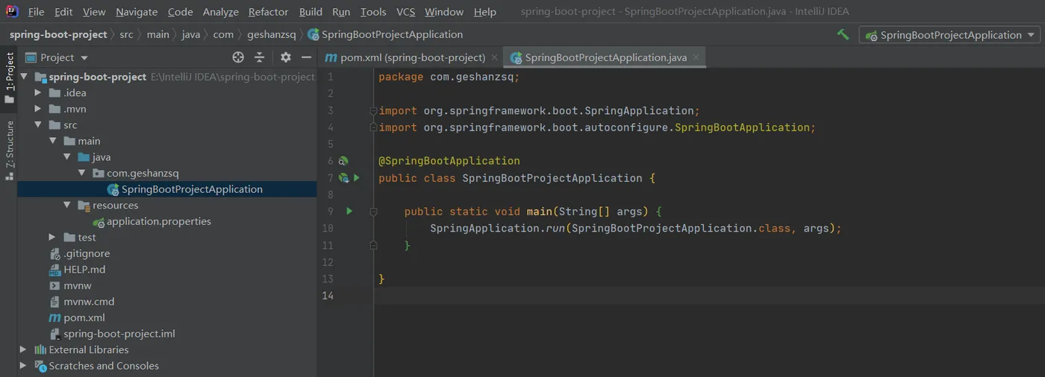Toggle the 1: Project tool window button

point(9,77)
